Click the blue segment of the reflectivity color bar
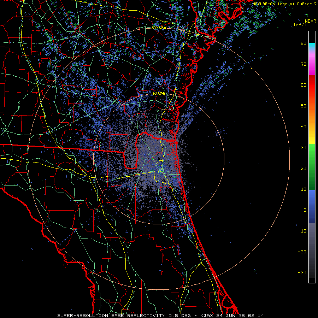 (x=312, y=207)
